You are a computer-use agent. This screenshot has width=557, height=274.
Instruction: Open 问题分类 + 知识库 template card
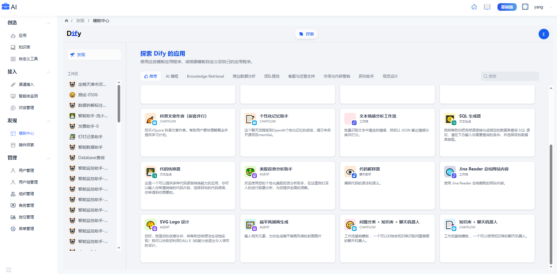point(387,239)
